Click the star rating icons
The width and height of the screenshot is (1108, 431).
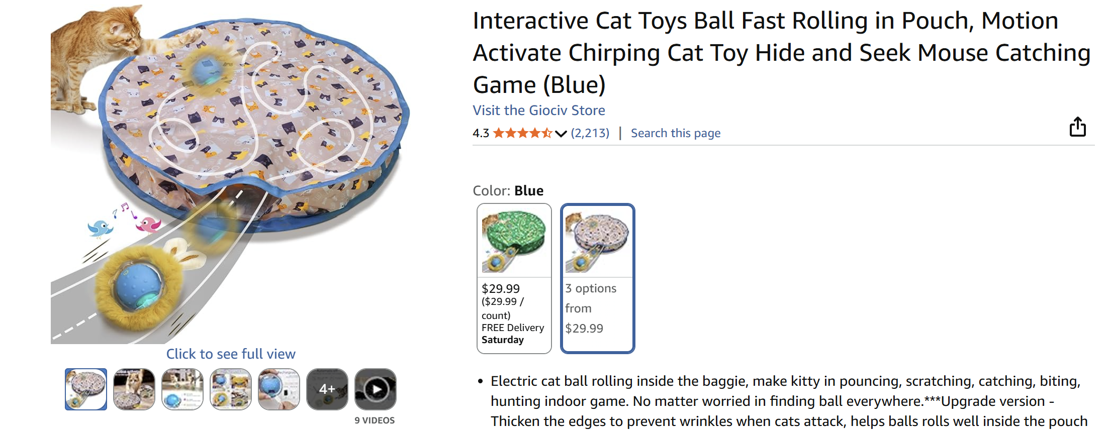coord(522,133)
